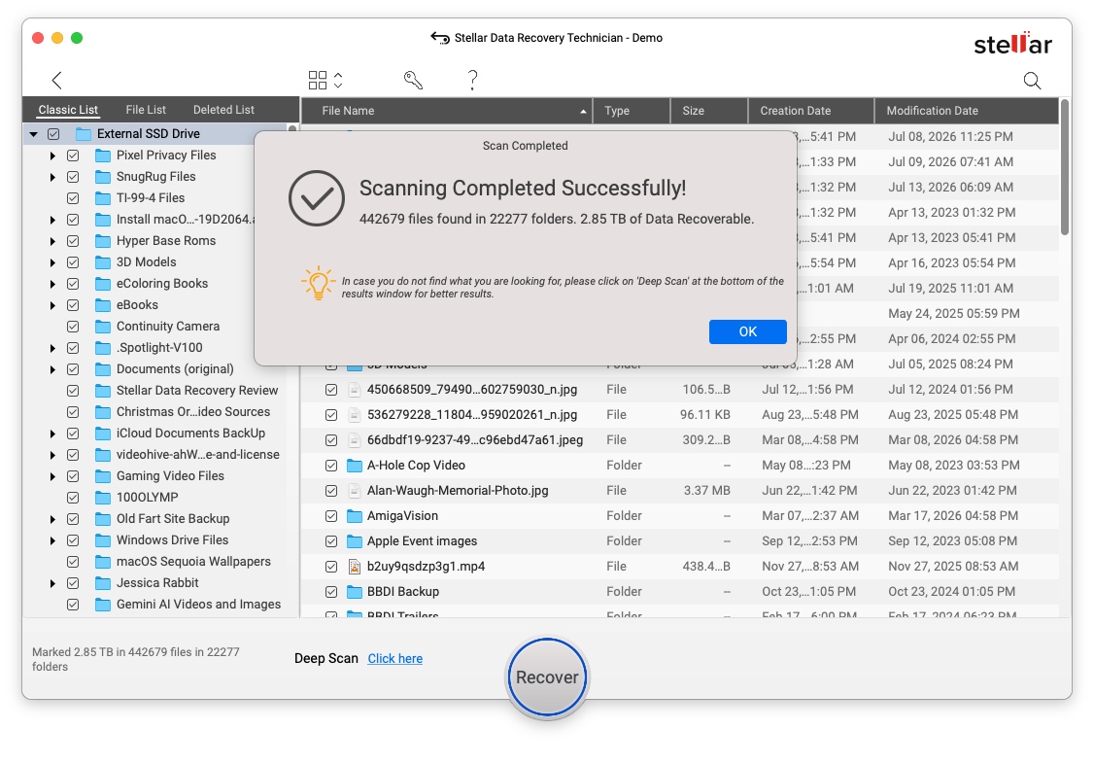Screen dimensions: 1094x764
Task: Expand the iCloud Documents BackUp node
Action: (52, 434)
